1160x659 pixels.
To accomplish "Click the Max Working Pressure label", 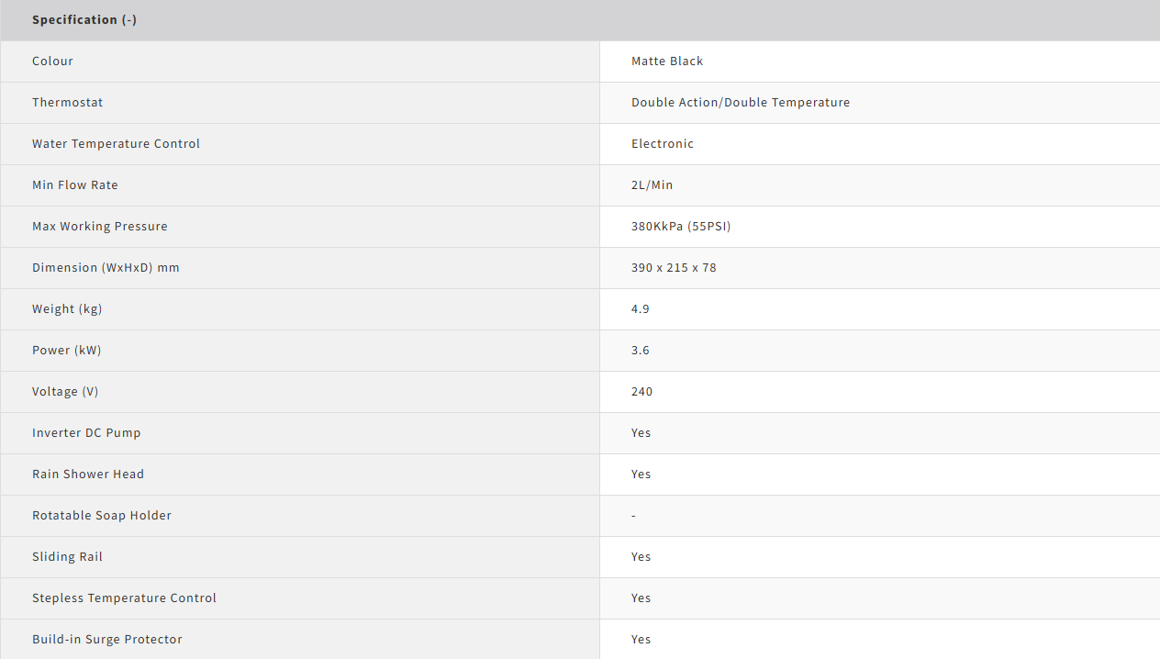I will (x=100, y=227).
